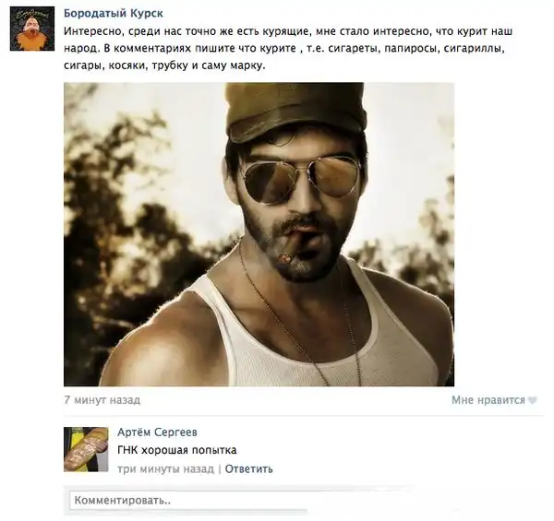554x521 pixels.
Task: Click the три минуты назад comment timestamp
Action: pyautogui.click(x=165, y=468)
